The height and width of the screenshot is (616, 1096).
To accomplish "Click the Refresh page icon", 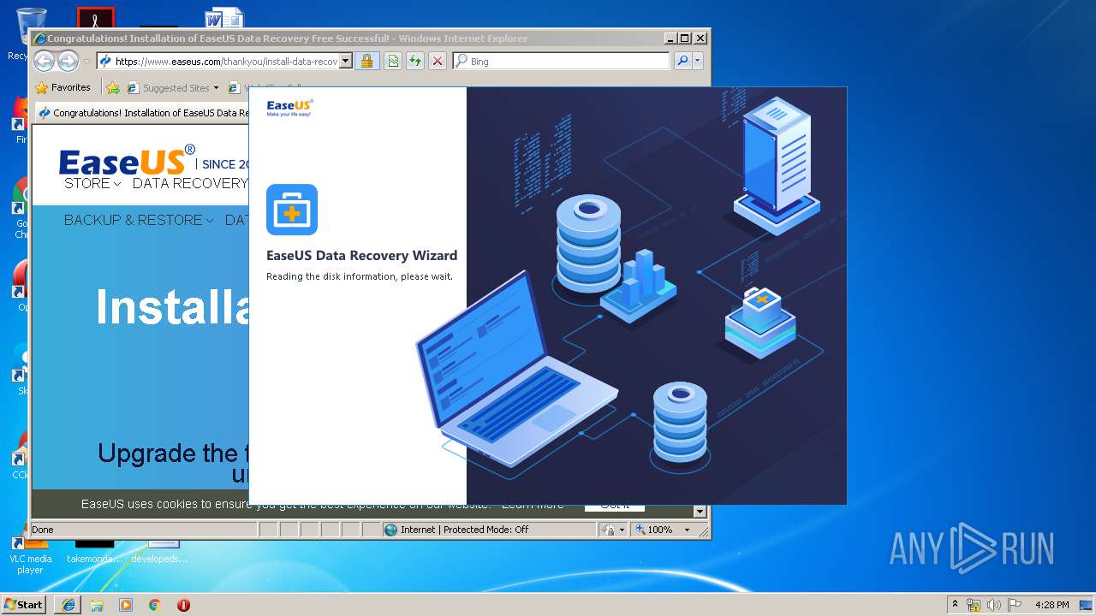I will pos(415,61).
